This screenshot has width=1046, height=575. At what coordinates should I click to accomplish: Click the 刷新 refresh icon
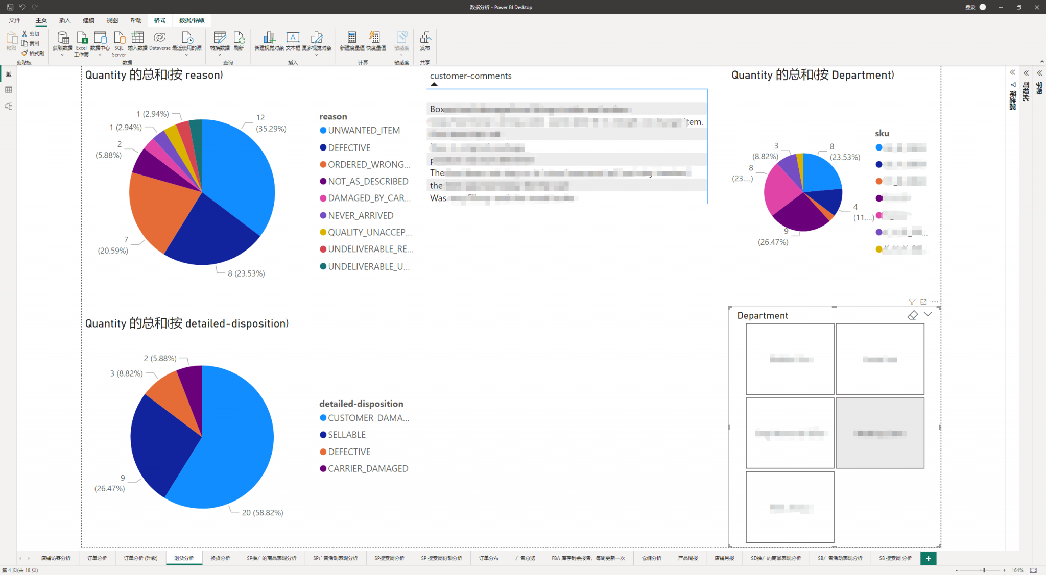239,39
